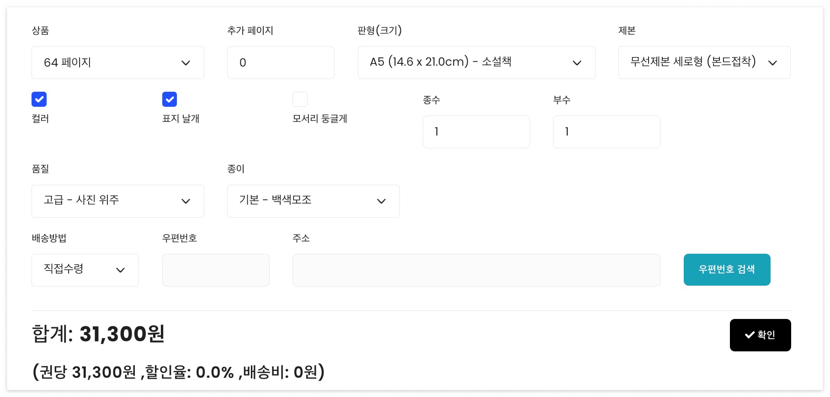Click the chevron arrow in 종이 dropdown

[381, 201]
